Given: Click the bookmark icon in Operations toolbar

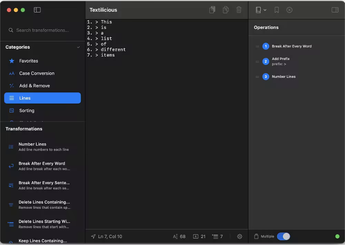Looking at the screenshot, I should click(276, 10).
